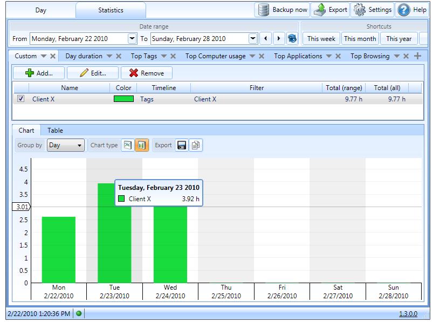Click the This week shortcut
Viewport: 433px width, 322px height.
321,39
